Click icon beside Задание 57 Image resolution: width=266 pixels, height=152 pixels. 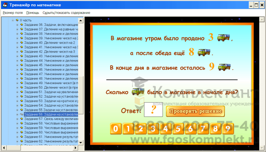tap(22, 119)
